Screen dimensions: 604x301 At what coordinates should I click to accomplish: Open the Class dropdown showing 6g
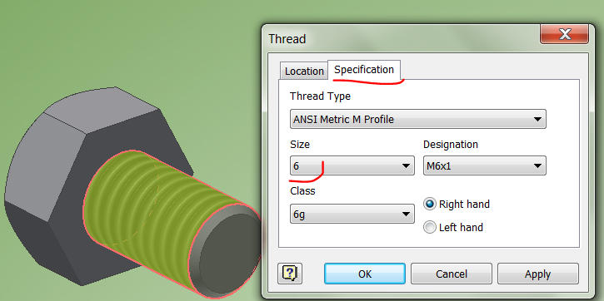pyautogui.click(x=352, y=214)
